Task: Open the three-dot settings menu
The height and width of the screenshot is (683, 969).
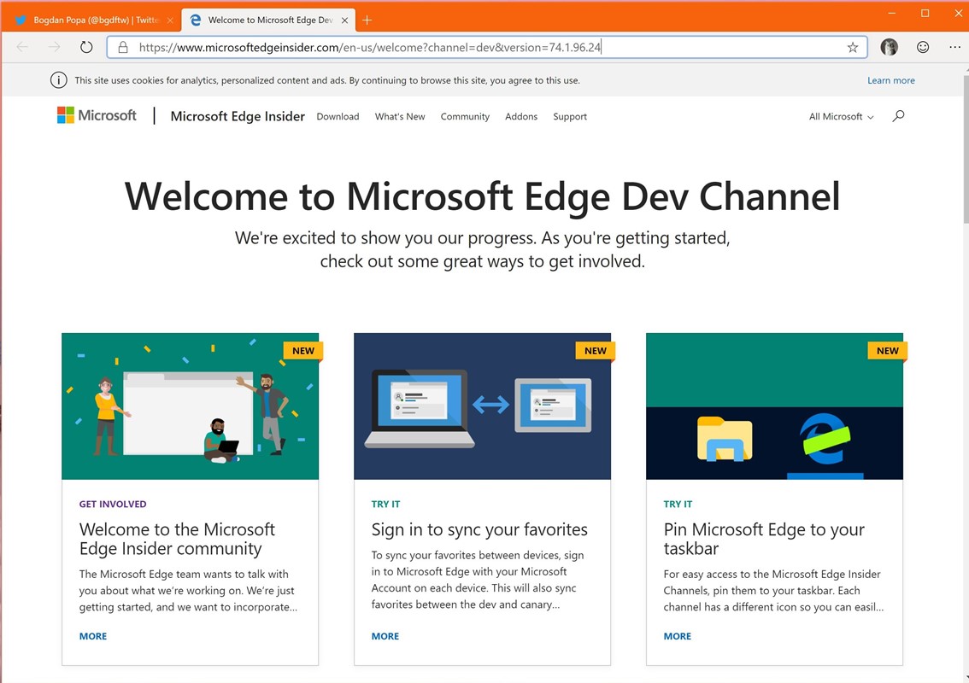Action: pyautogui.click(x=954, y=47)
